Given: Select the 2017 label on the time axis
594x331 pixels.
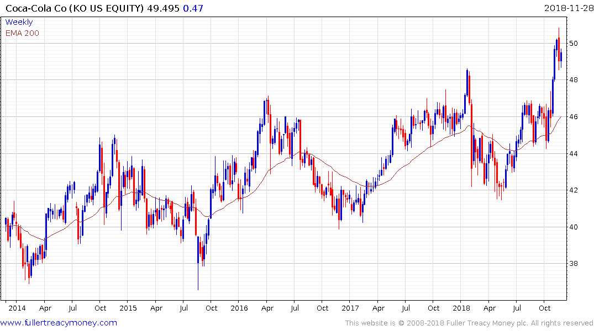Looking at the screenshot, I should [350, 308].
